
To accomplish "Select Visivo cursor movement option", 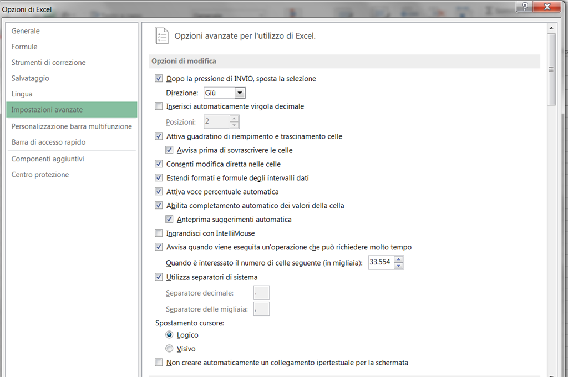I will (x=169, y=348).
